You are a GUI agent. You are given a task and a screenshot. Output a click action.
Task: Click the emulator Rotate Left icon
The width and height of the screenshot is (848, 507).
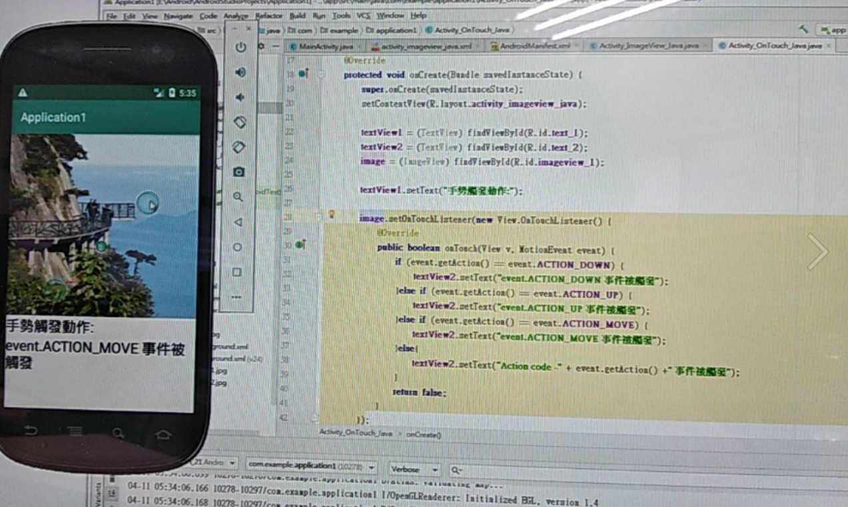click(x=240, y=123)
